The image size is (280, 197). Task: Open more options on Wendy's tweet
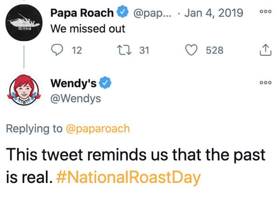coord(266,82)
